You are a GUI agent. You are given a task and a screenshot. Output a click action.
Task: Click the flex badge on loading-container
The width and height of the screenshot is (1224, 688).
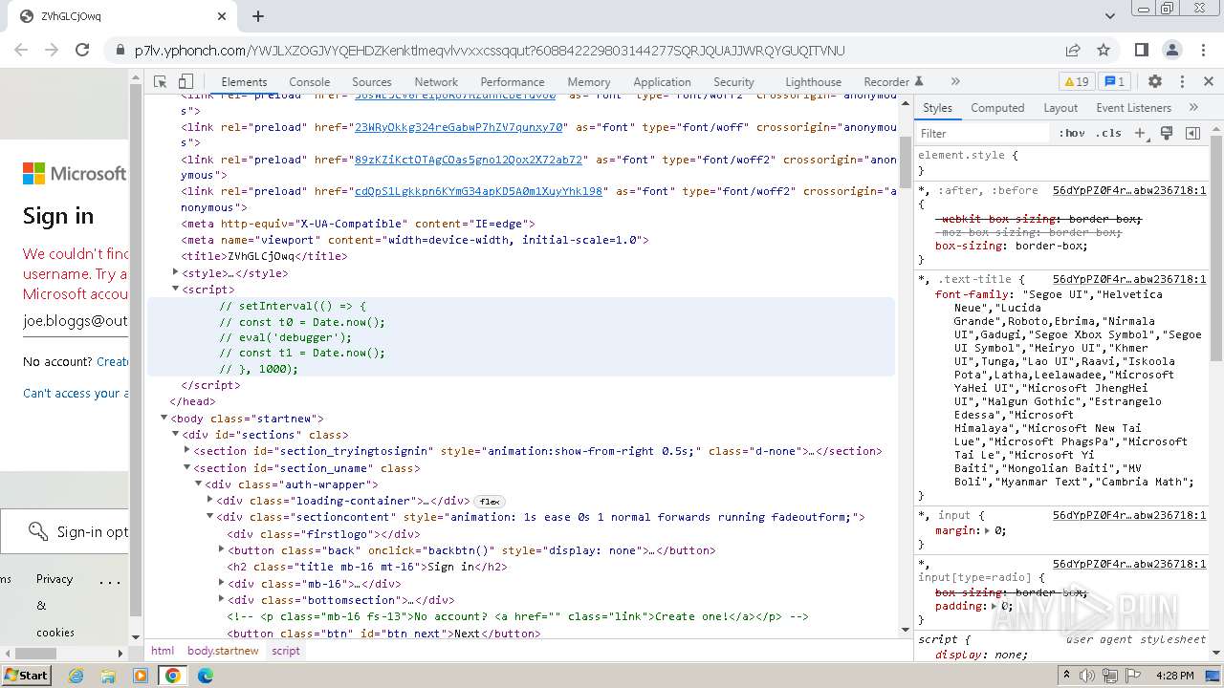point(490,501)
